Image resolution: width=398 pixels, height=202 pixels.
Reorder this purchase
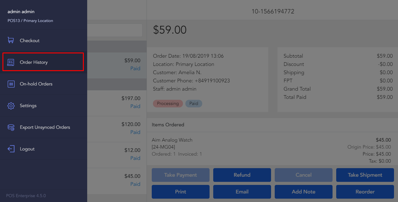(365, 192)
